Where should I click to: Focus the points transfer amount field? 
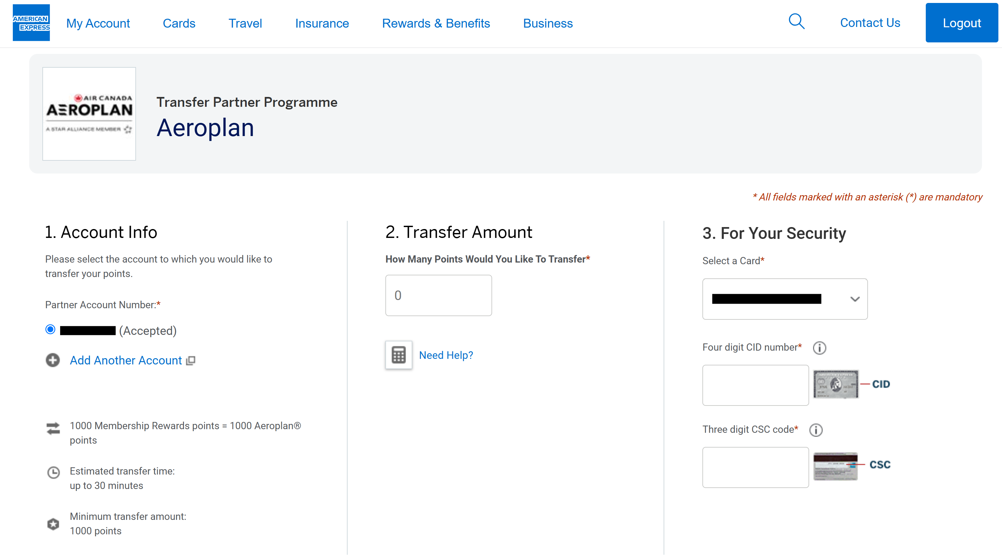pyautogui.click(x=438, y=295)
